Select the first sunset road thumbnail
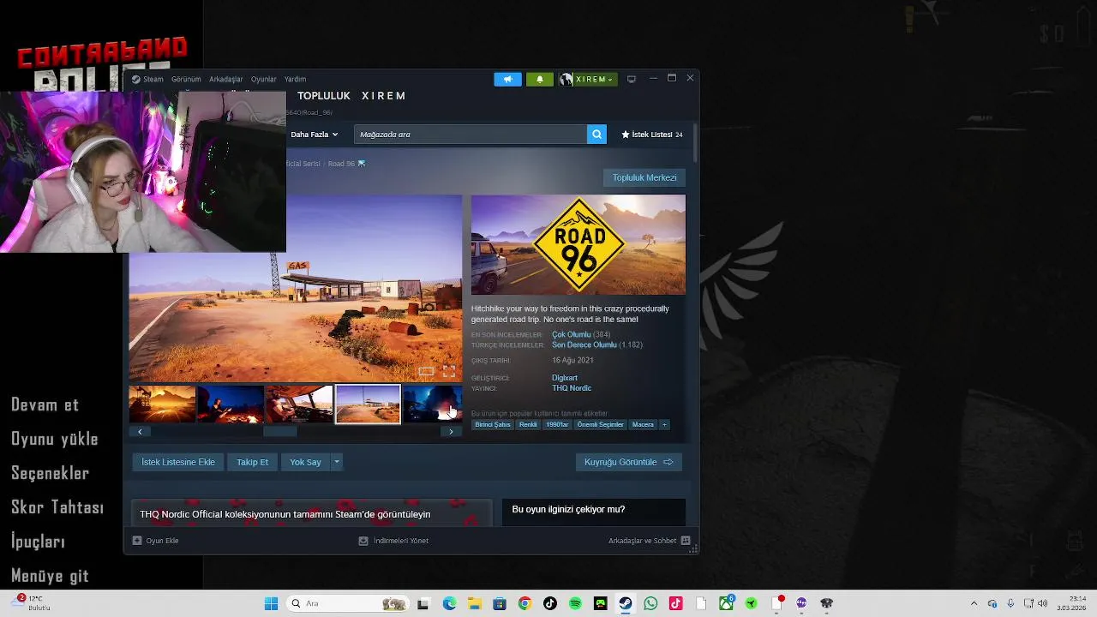The image size is (1097, 617). pyautogui.click(x=162, y=404)
